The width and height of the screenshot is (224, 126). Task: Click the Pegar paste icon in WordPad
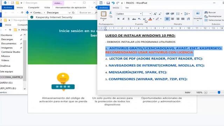point(104,14)
